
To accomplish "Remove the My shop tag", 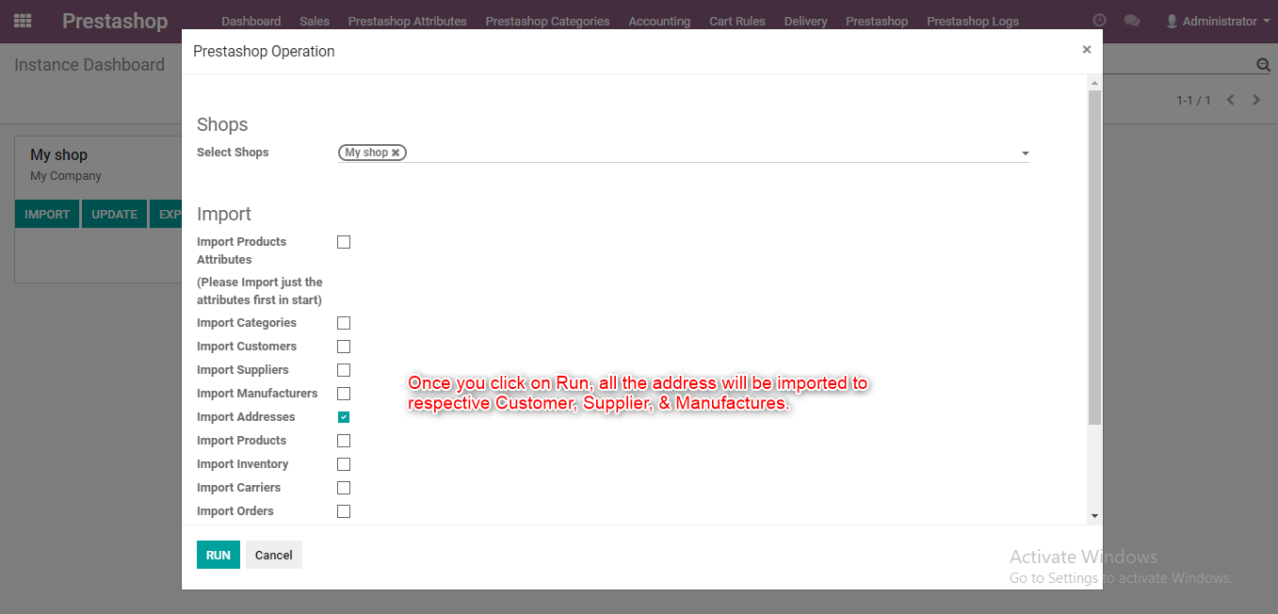I will [x=396, y=153].
